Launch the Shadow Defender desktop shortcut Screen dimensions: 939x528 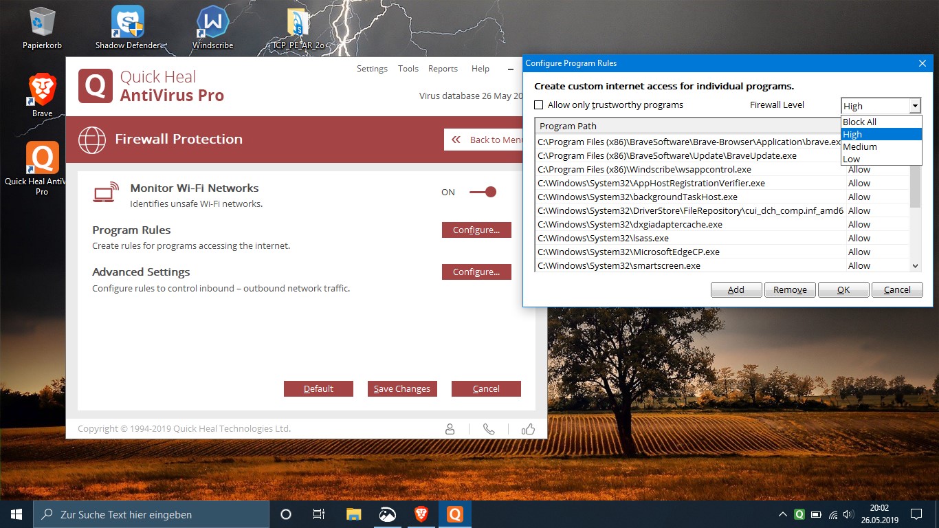tap(128, 28)
